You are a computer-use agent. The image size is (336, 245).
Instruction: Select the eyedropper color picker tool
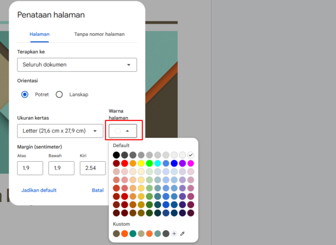[183, 234]
